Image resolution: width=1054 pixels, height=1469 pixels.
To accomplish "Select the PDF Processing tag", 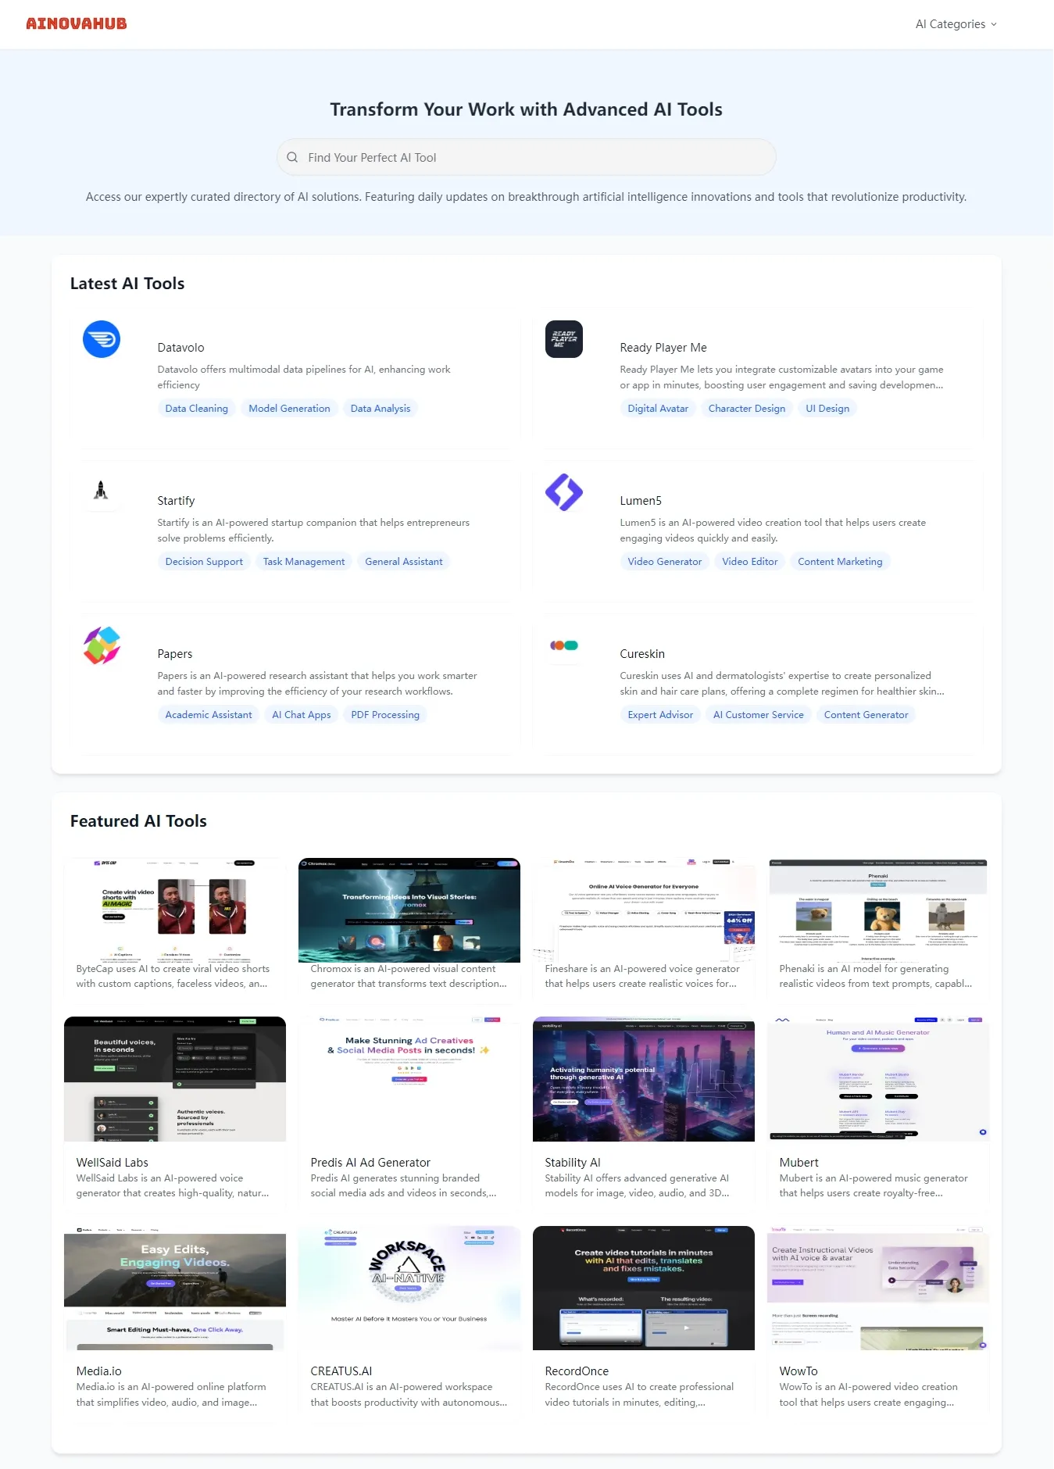I will (385, 715).
